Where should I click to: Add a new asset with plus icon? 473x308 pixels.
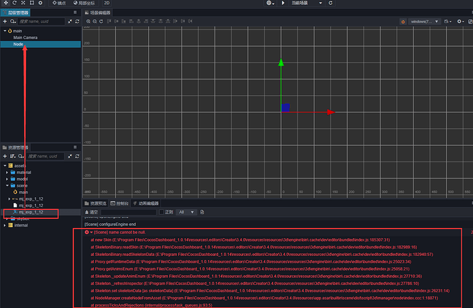[5, 156]
